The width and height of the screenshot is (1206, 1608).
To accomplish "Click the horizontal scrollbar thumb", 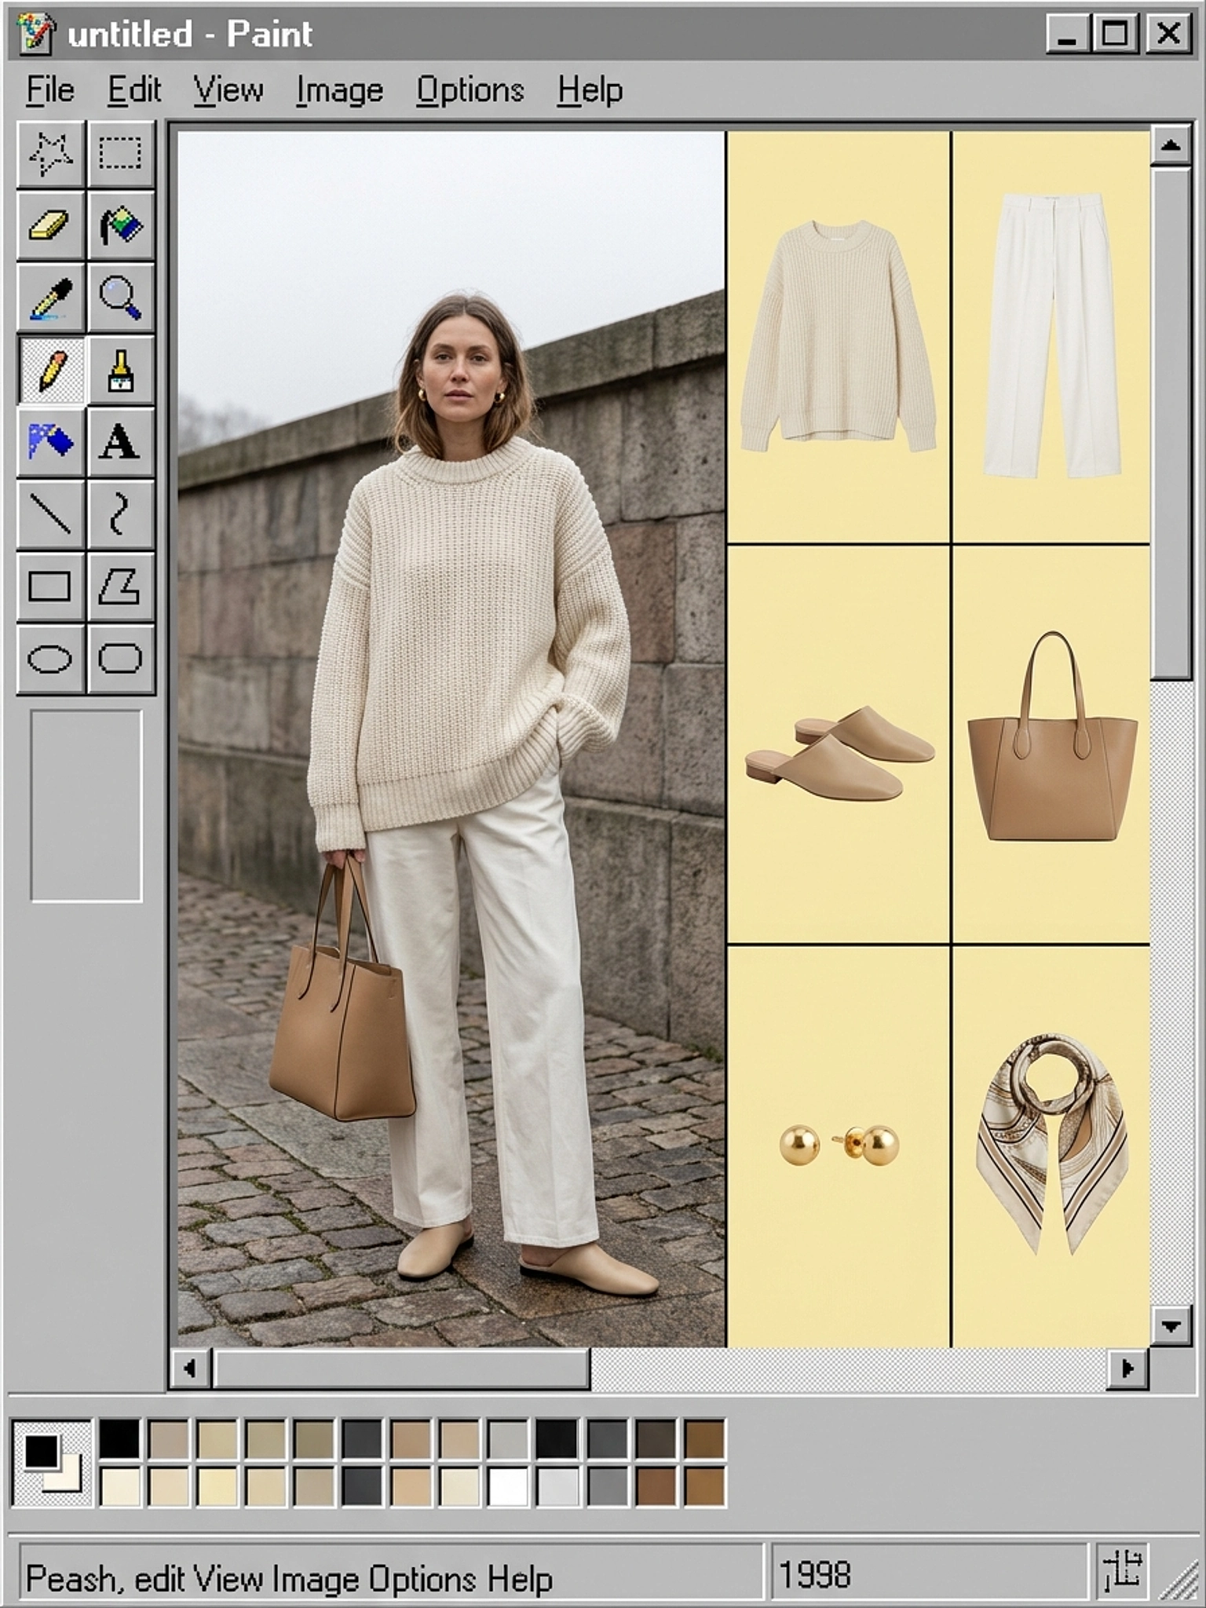I will (401, 1369).
